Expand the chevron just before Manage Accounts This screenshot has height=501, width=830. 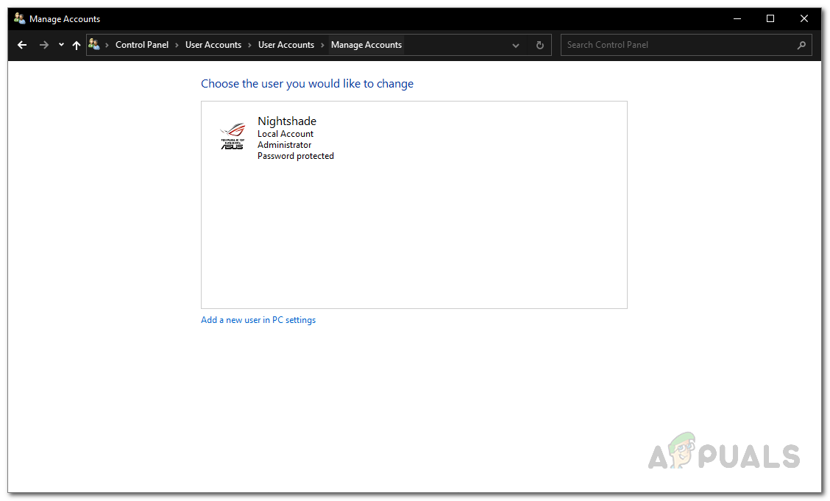click(323, 45)
